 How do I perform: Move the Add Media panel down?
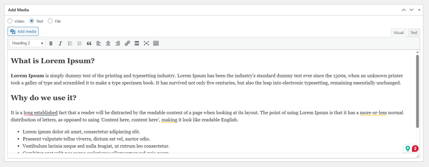click(x=411, y=10)
